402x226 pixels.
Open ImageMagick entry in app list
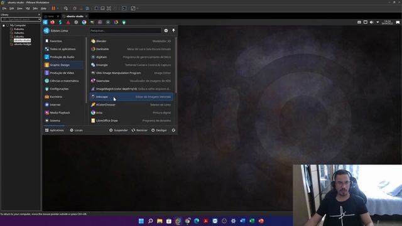click(x=131, y=89)
